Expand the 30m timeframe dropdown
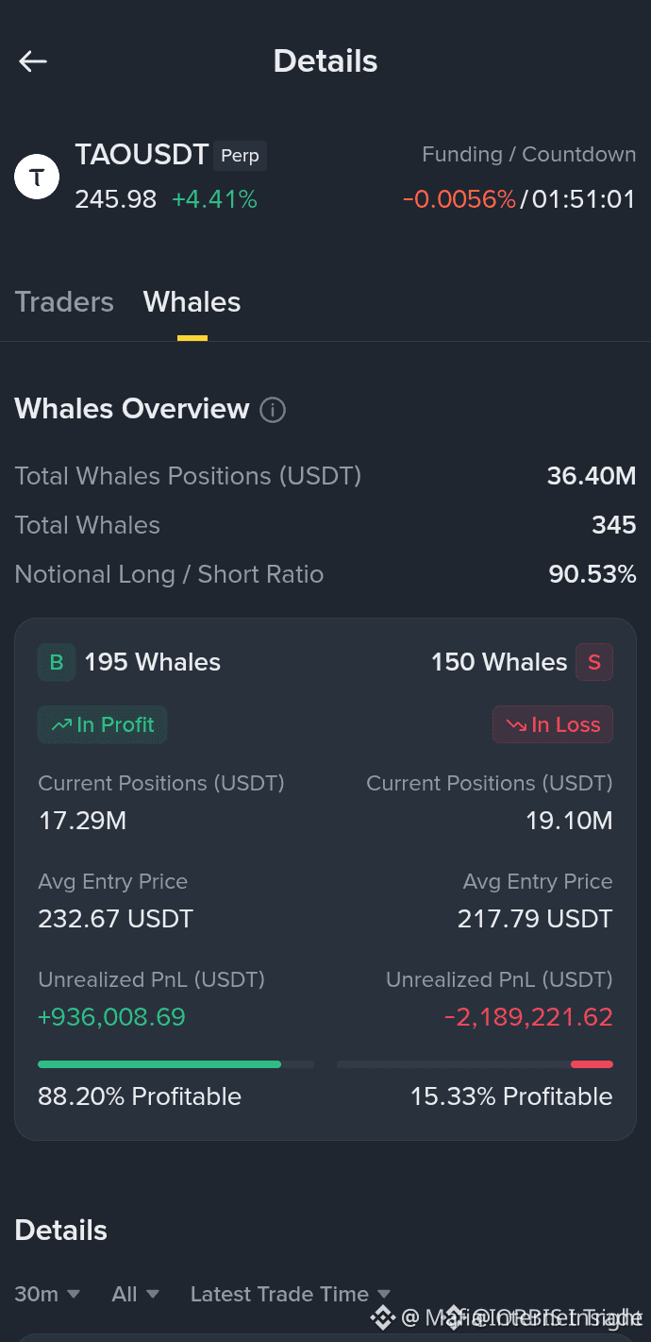Image resolution: width=651 pixels, height=1342 pixels. click(47, 1294)
